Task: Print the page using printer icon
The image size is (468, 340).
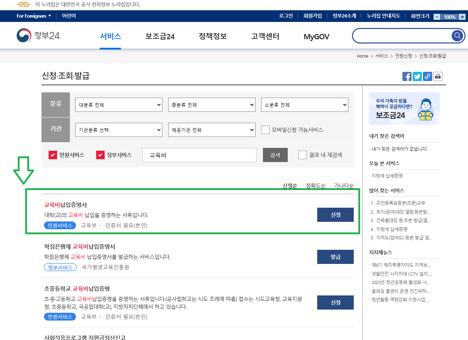Action: click(438, 76)
